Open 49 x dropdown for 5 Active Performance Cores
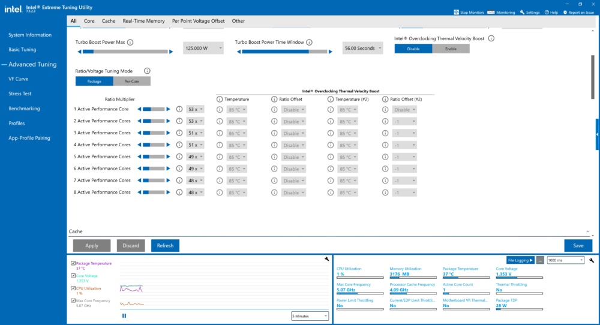Screen dimensions: 600x325 [195, 157]
